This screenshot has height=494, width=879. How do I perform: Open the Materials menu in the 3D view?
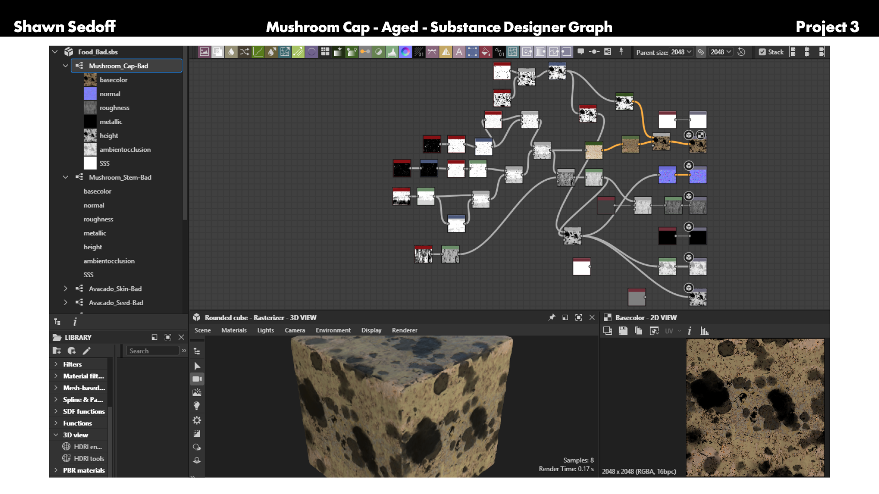tap(234, 330)
